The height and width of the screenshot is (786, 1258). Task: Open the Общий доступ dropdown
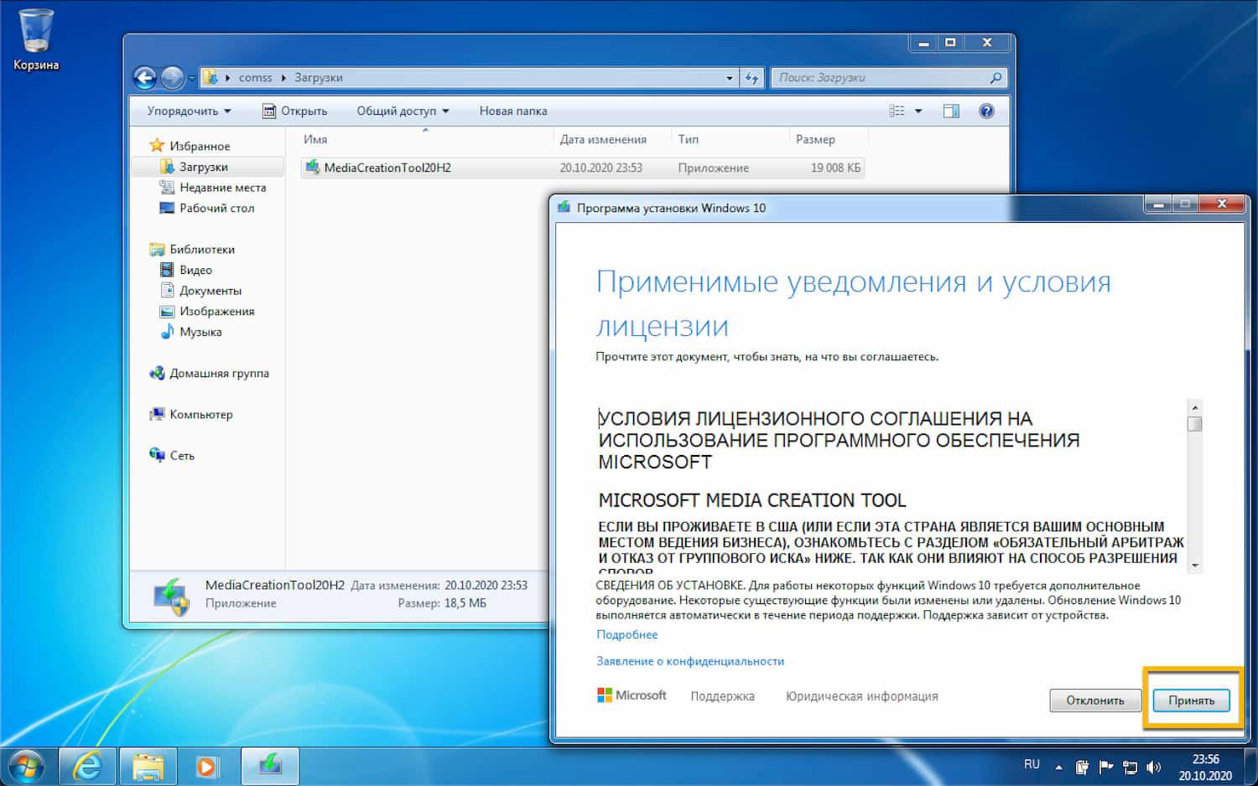[403, 111]
